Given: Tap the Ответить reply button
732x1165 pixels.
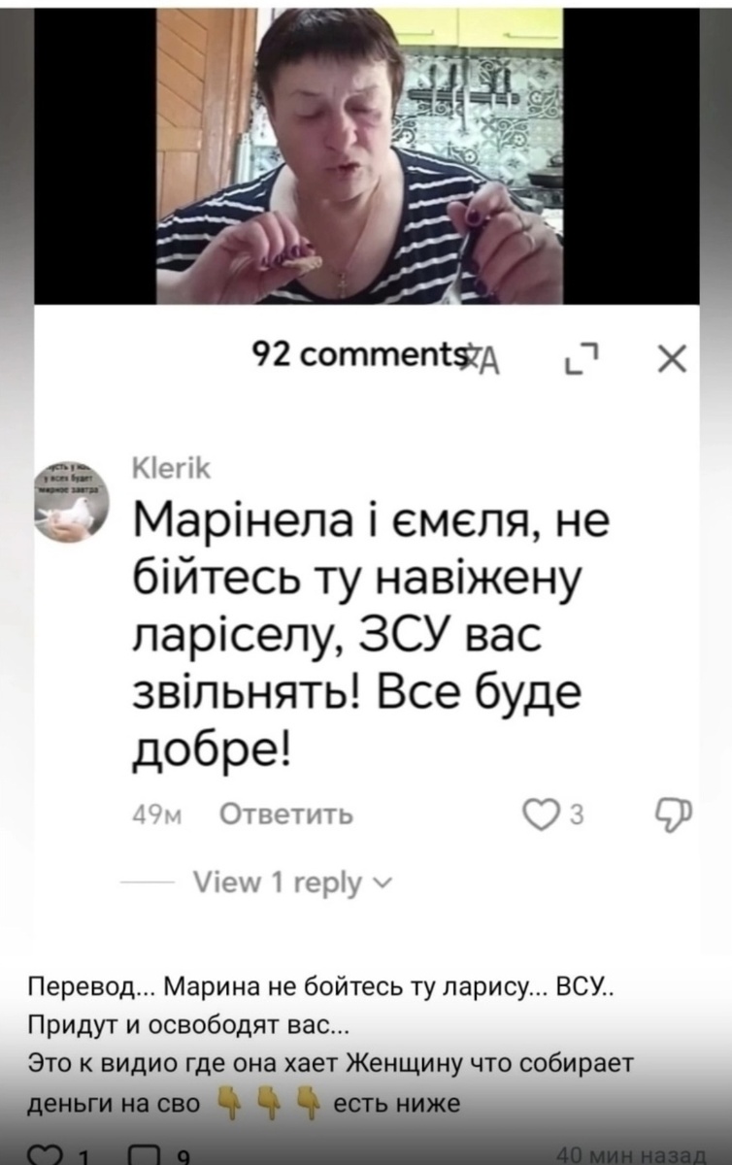Looking at the screenshot, I should [286, 814].
